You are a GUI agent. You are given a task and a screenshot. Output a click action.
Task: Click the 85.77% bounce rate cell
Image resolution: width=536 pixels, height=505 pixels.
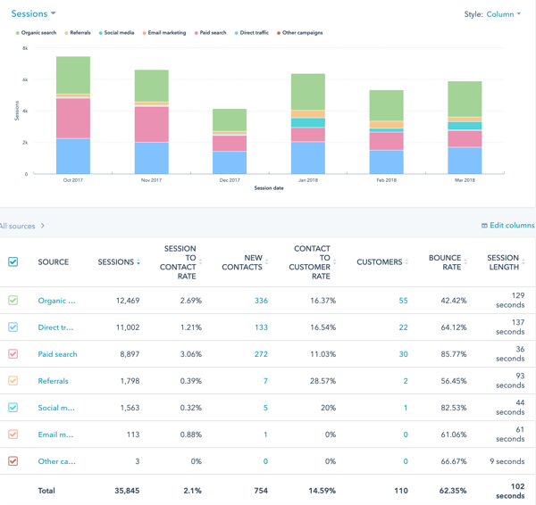454,354
